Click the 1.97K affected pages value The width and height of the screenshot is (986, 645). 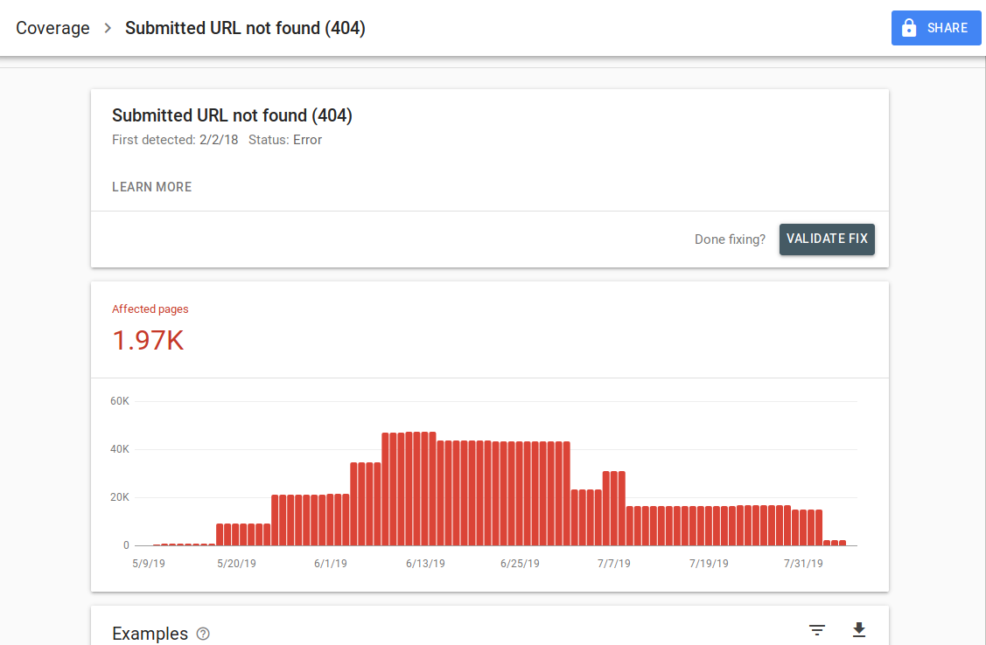[148, 340]
